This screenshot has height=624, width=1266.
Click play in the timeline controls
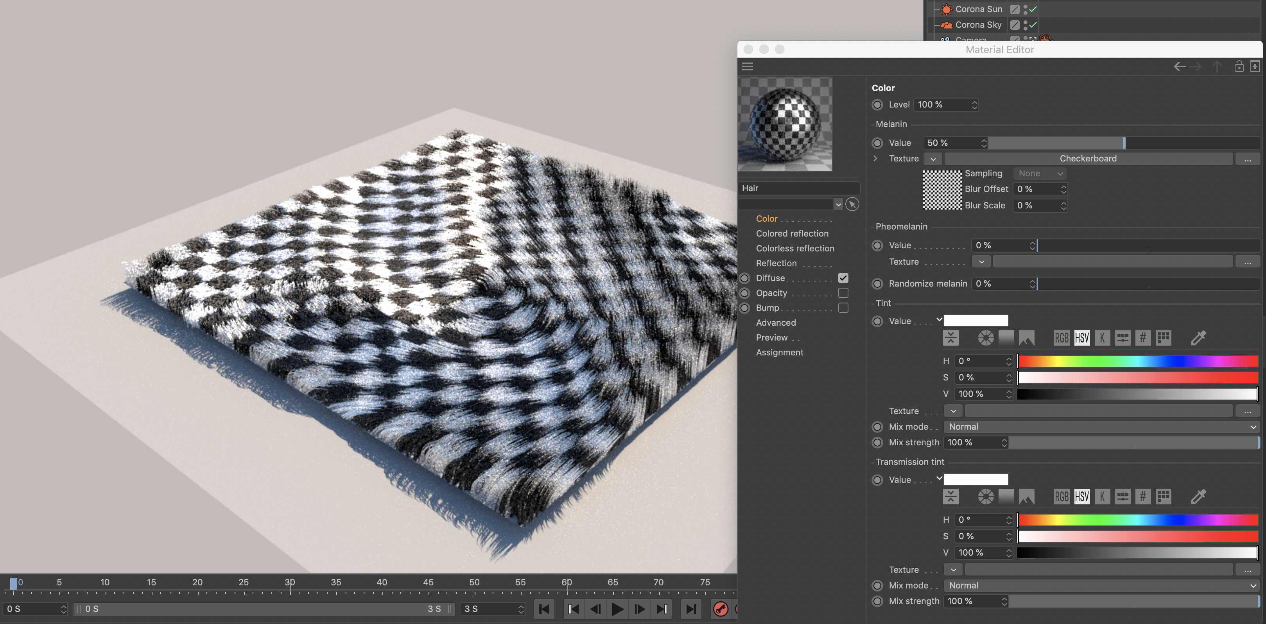click(617, 609)
